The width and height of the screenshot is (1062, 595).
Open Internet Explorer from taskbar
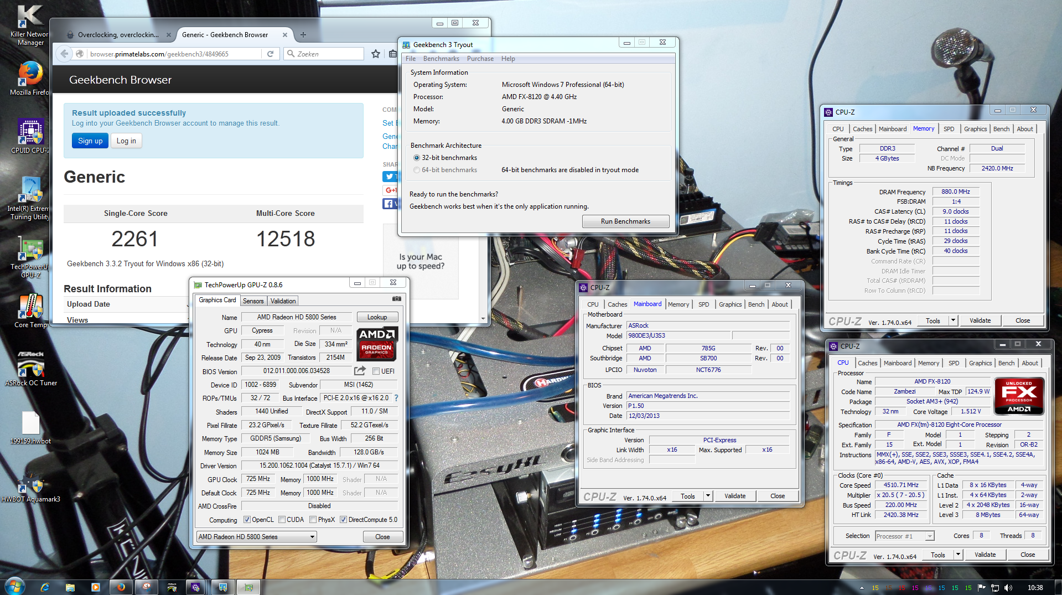point(45,587)
